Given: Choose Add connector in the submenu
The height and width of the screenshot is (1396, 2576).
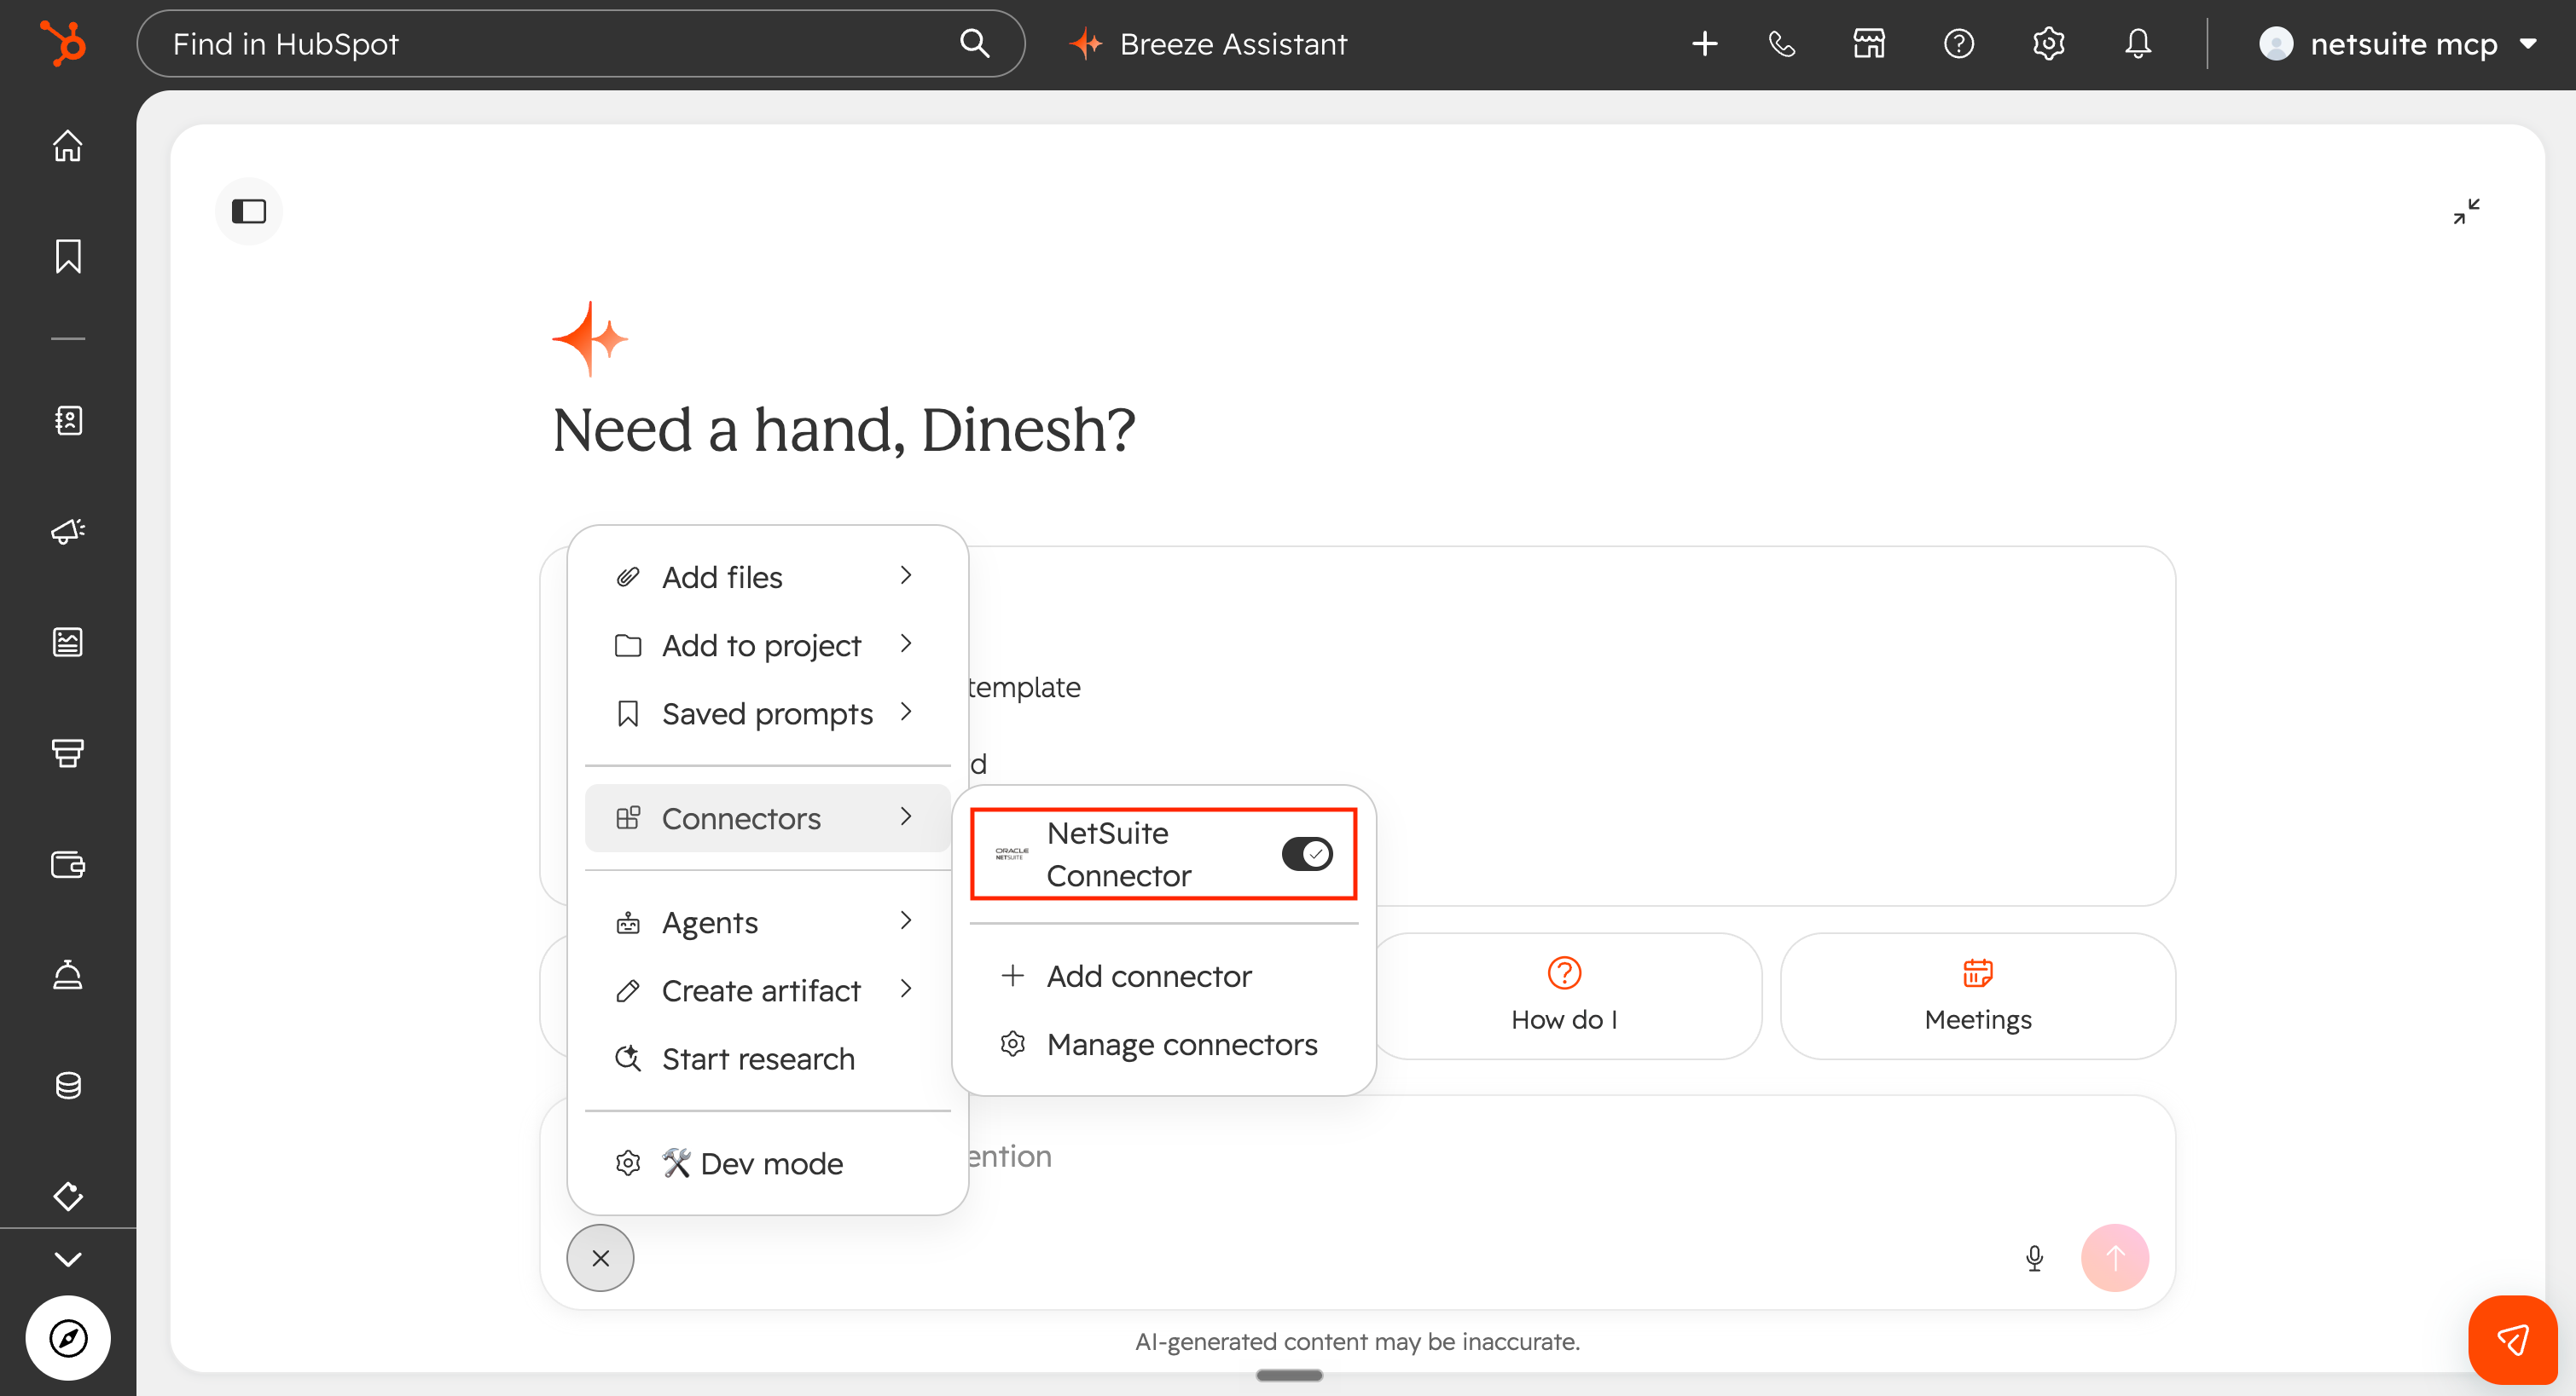Looking at the screenshot, I should [1164, 977].
